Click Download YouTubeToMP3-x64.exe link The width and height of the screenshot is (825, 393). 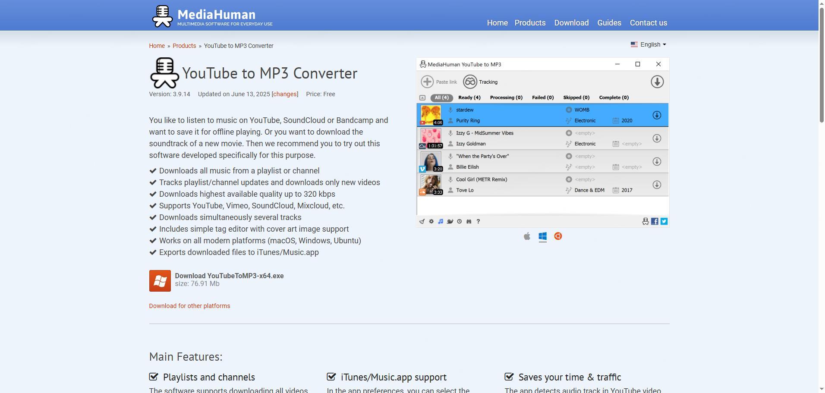pyautogui.click(x=229, y=276)
